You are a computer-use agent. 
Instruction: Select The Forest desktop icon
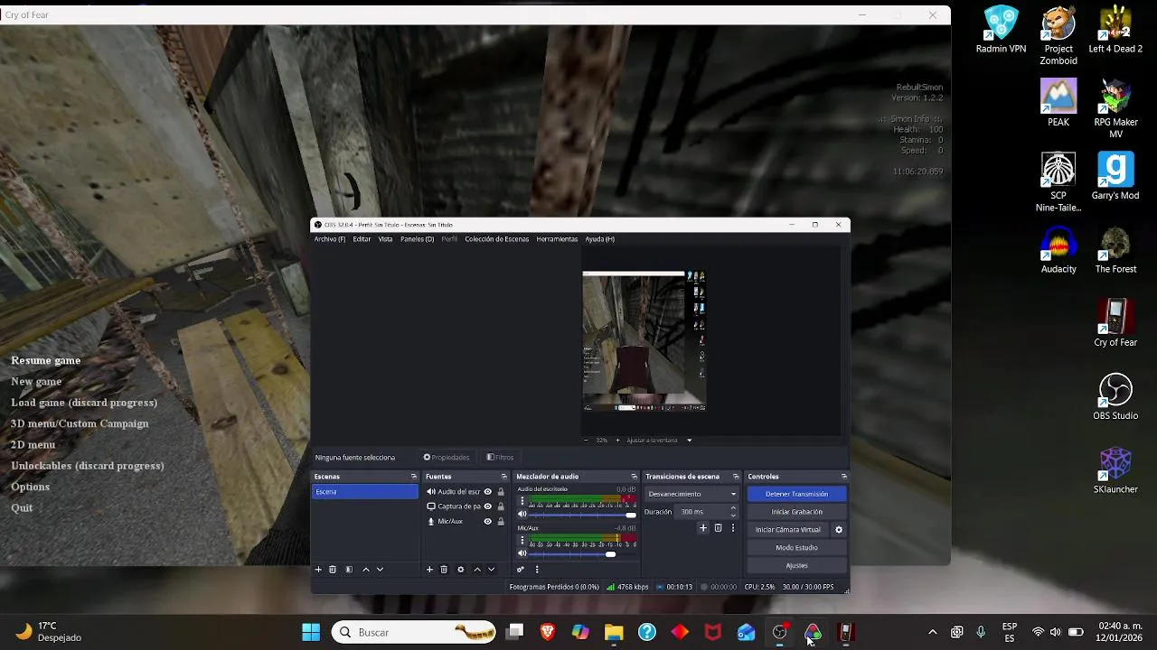(1115, 250)
